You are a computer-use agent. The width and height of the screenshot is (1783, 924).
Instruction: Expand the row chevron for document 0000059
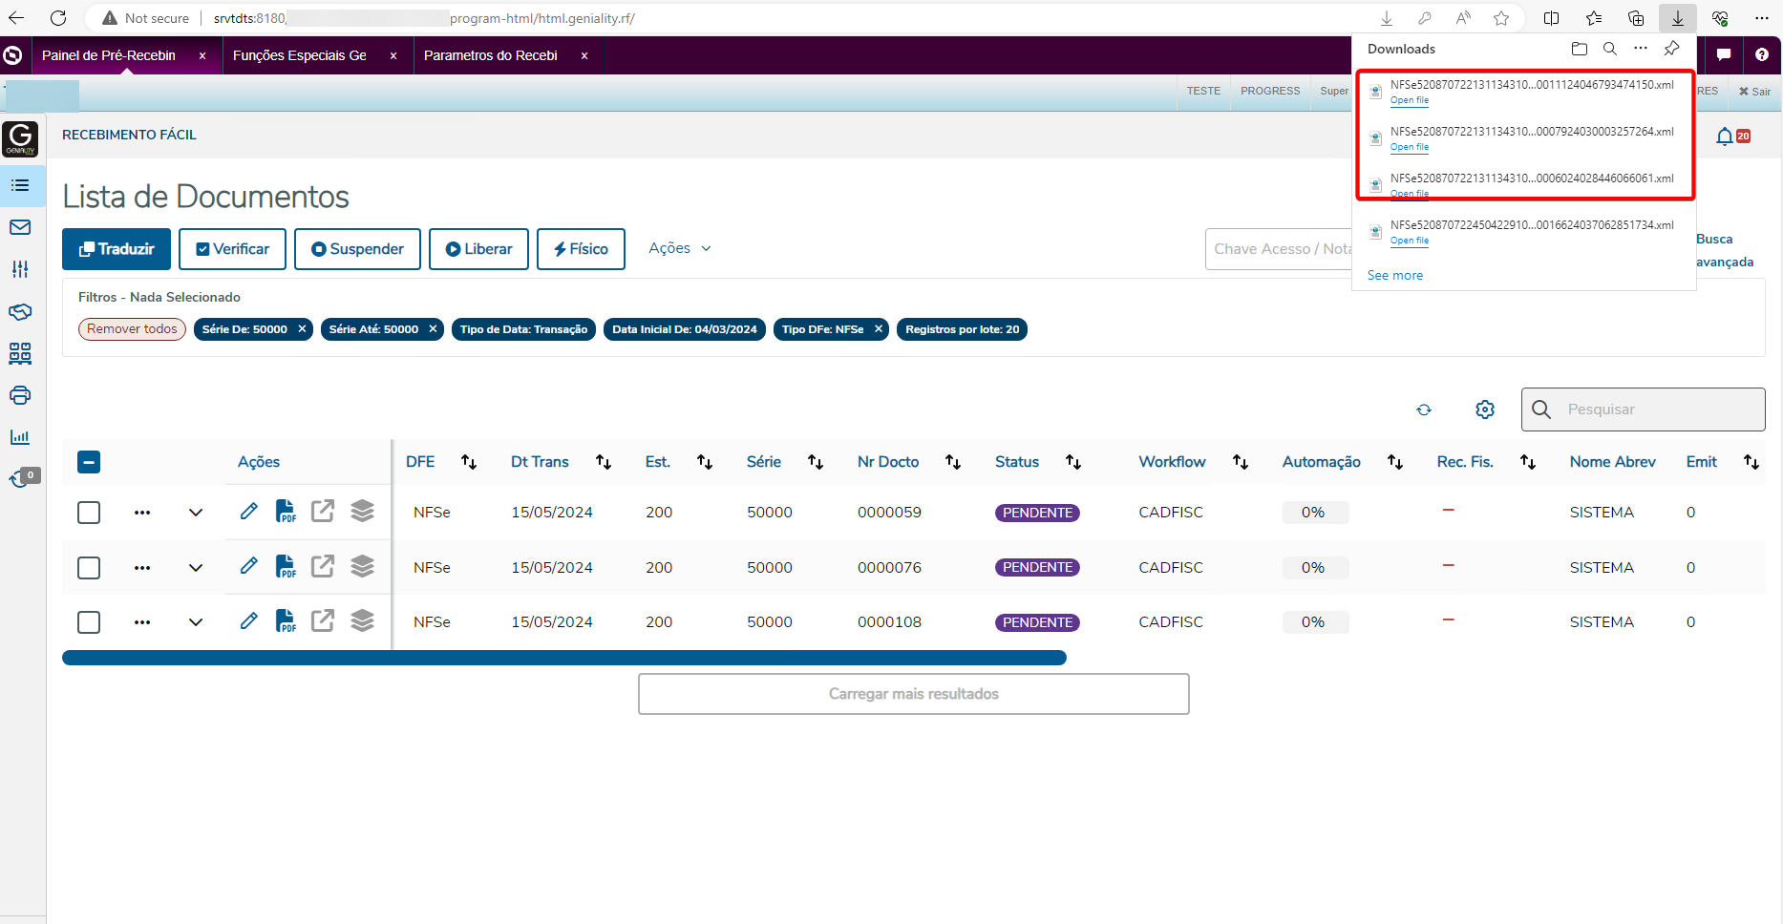196,513
